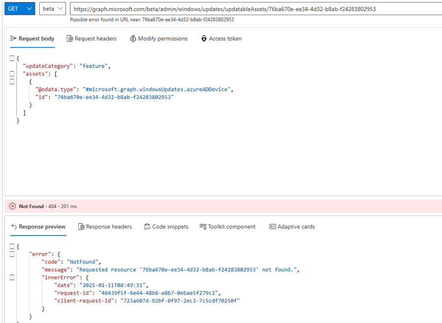Viewport: 442px width, 323px height.
Task: Click the Adaptive cards icon
Action: (x=272, y=227)
